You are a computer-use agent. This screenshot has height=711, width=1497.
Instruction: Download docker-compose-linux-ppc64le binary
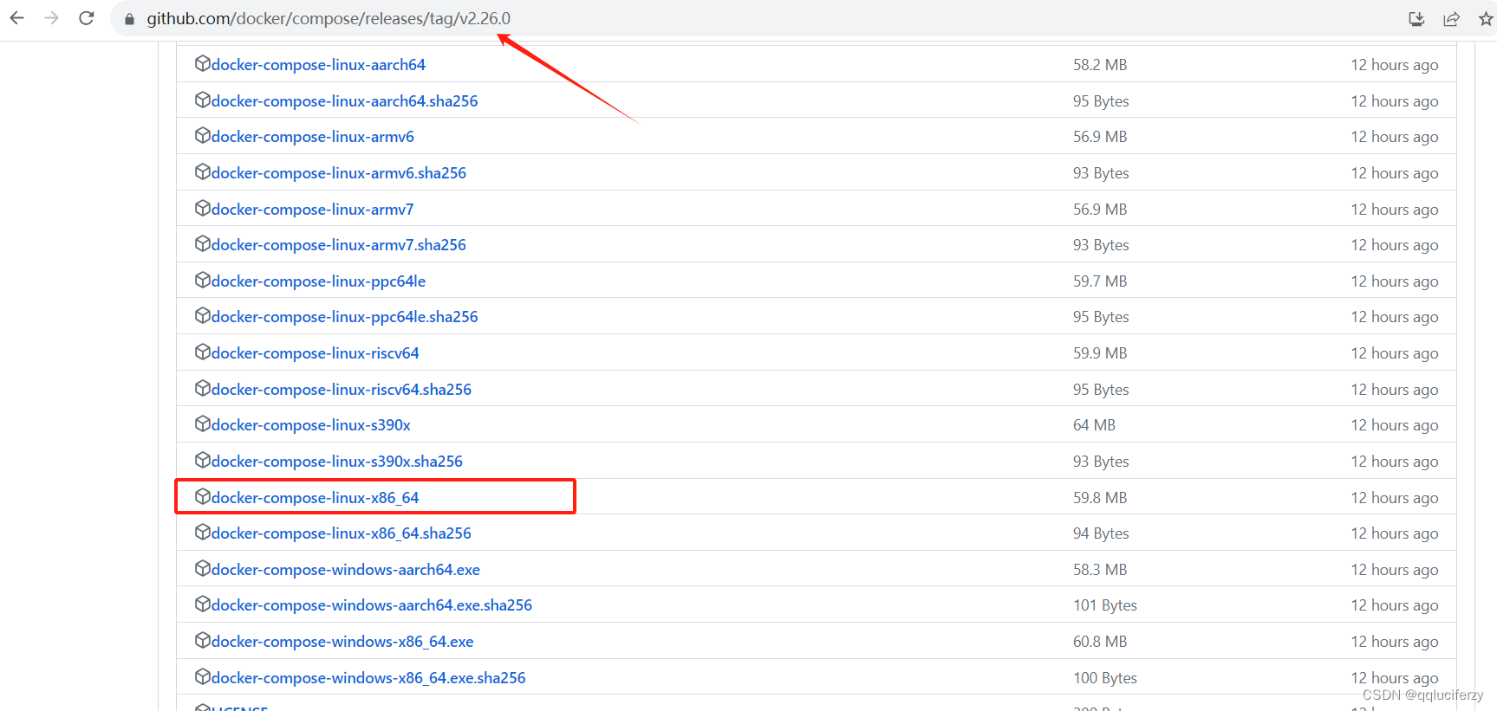pos(318,281)
